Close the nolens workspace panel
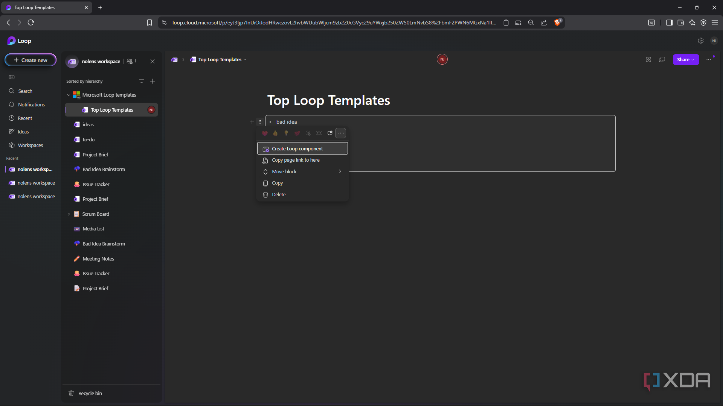The height and width of the screenshot is (406, 723). [153, 61]
